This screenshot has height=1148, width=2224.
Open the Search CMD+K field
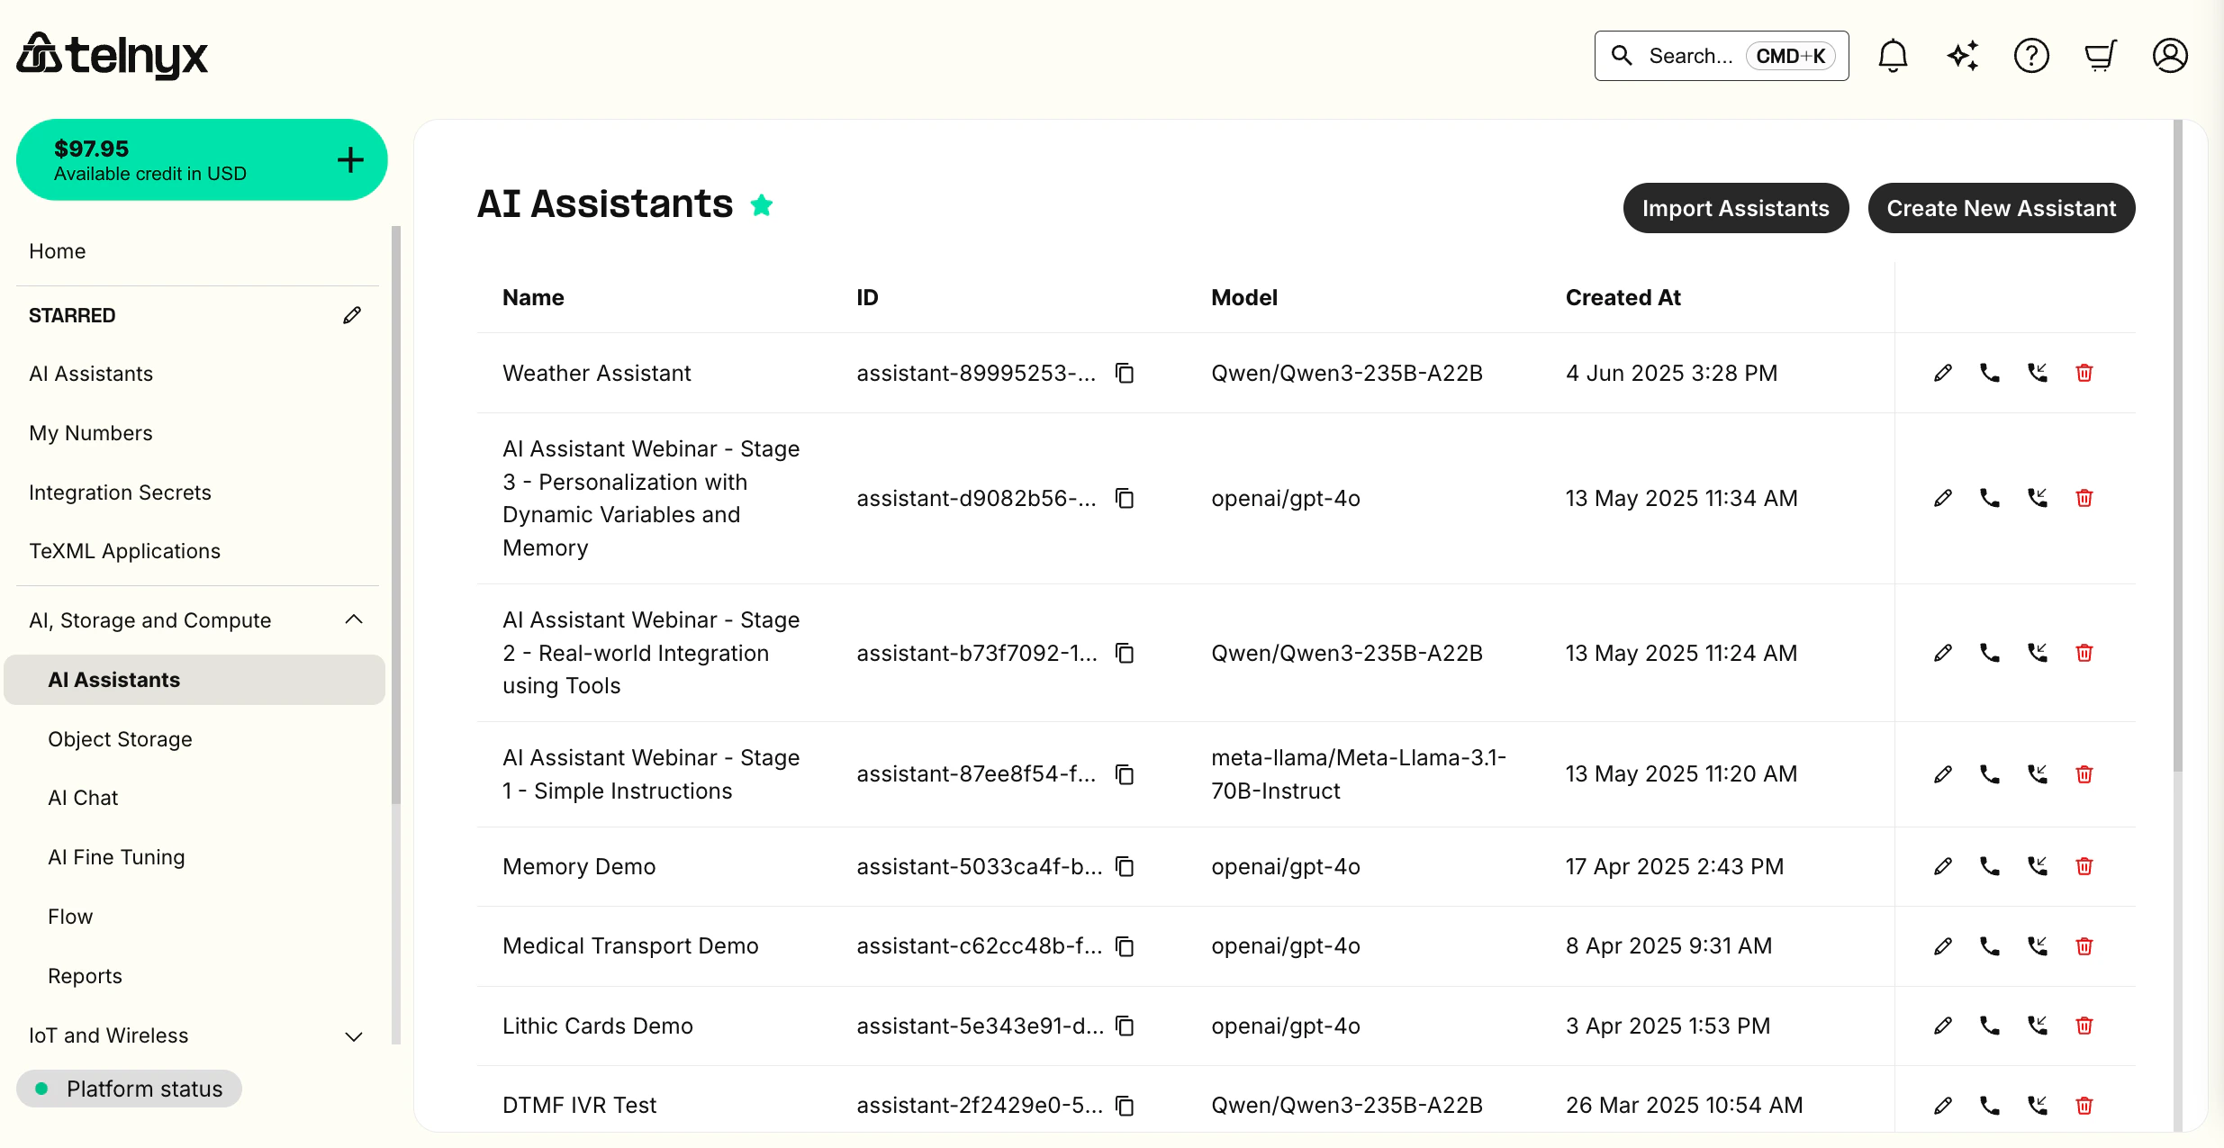pos(1720,55)
